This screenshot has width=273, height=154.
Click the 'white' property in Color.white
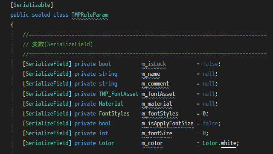pos(229,143)
